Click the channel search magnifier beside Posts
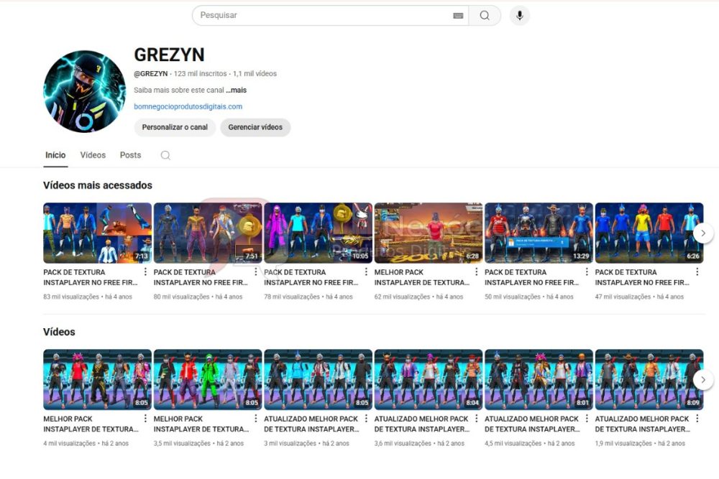This screenshot has width=719, height=479. [x=165, y=155]
